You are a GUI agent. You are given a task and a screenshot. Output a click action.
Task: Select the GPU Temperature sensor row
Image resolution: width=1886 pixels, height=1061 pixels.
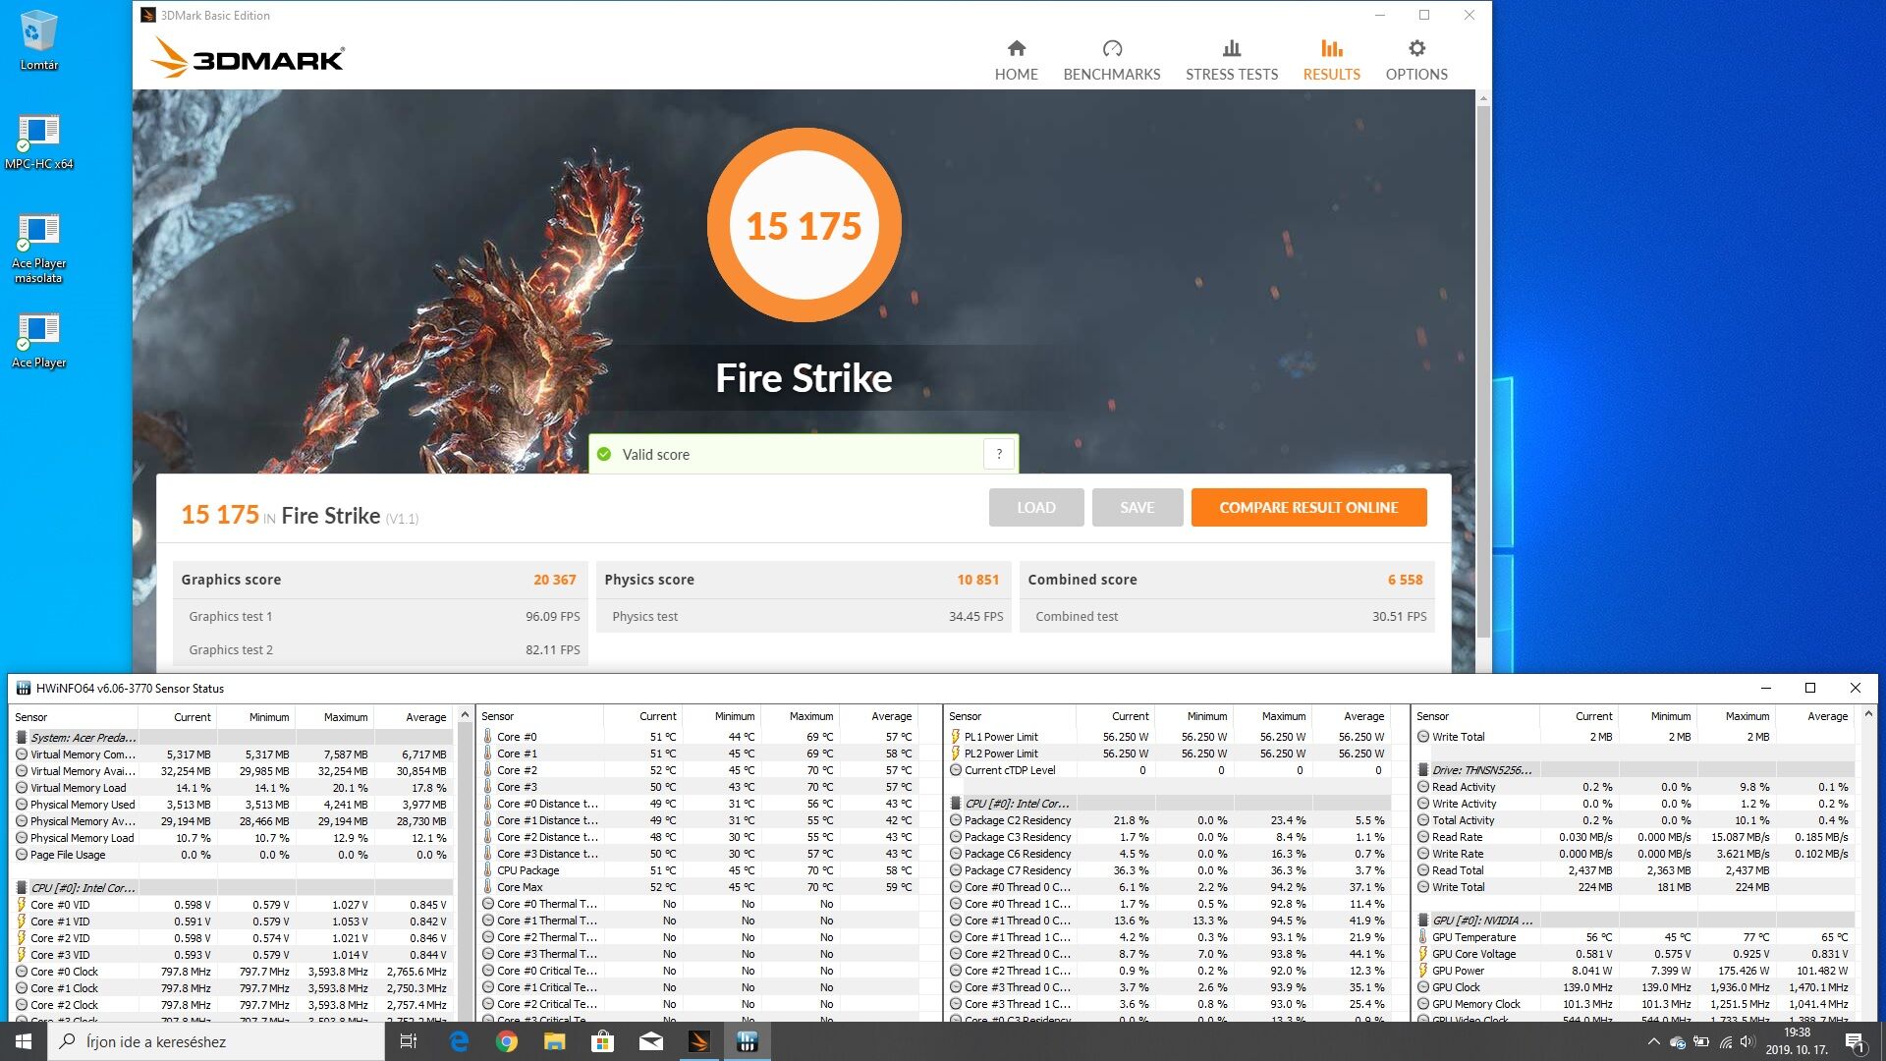1635,937
